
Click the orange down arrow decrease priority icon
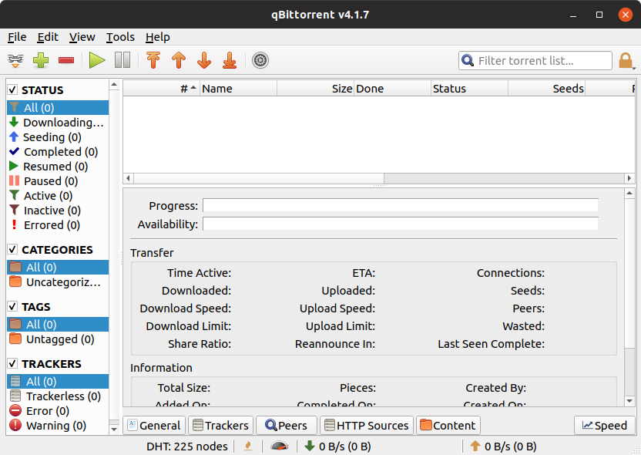[204, 60]
